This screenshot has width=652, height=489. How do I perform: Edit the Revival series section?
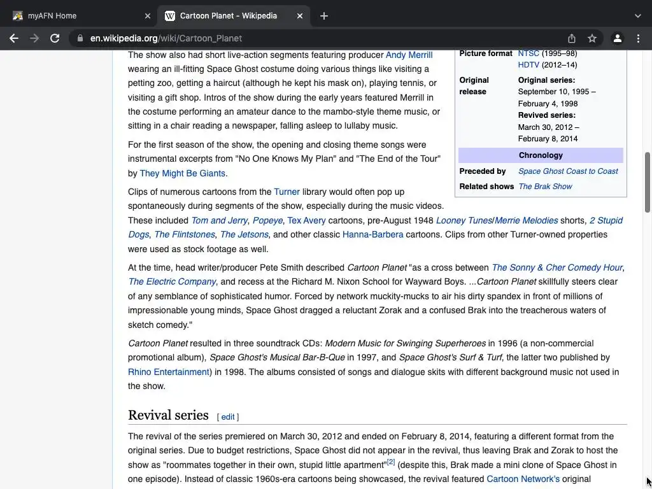coord(228,416)
